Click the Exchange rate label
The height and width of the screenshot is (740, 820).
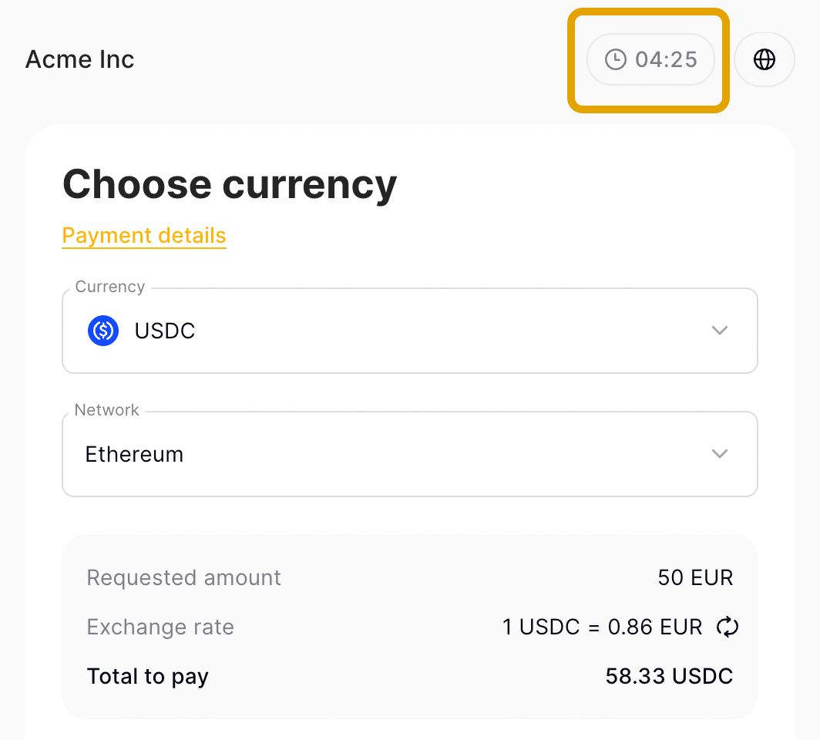click(x=160, y=627)
